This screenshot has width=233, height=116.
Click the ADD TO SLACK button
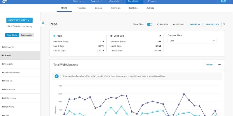213,25
